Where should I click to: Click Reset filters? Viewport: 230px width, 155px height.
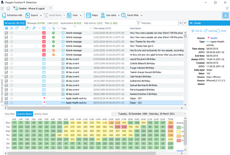[53, 15]
